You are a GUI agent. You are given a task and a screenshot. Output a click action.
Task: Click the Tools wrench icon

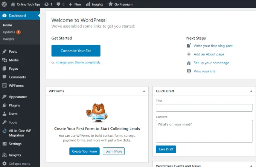pyautogui.click(x=5, y=122)
